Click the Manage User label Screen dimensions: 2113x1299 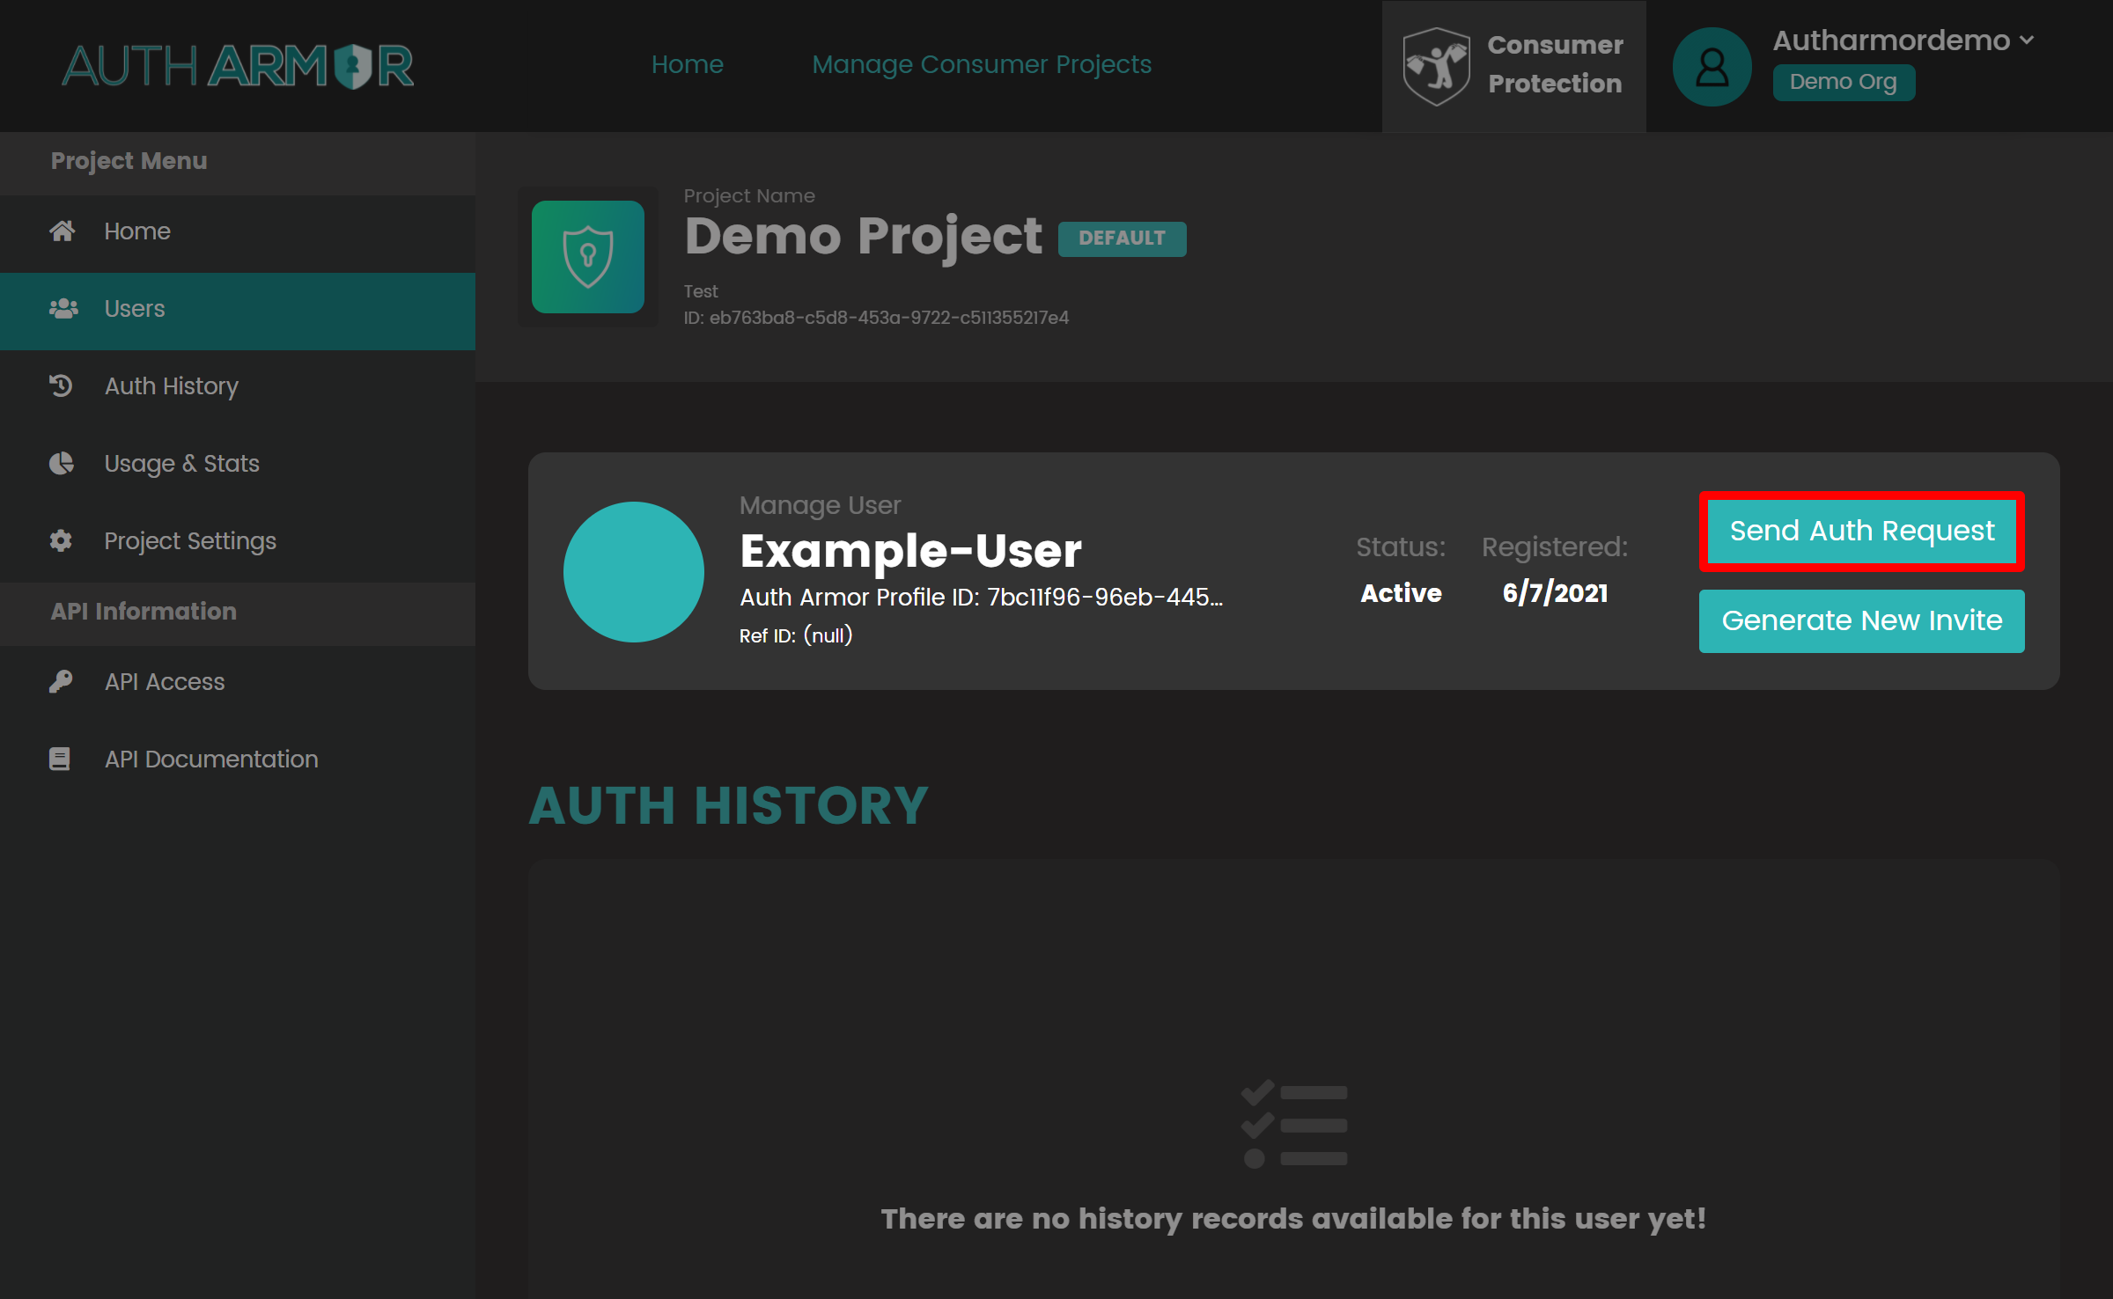pos(820,505)
